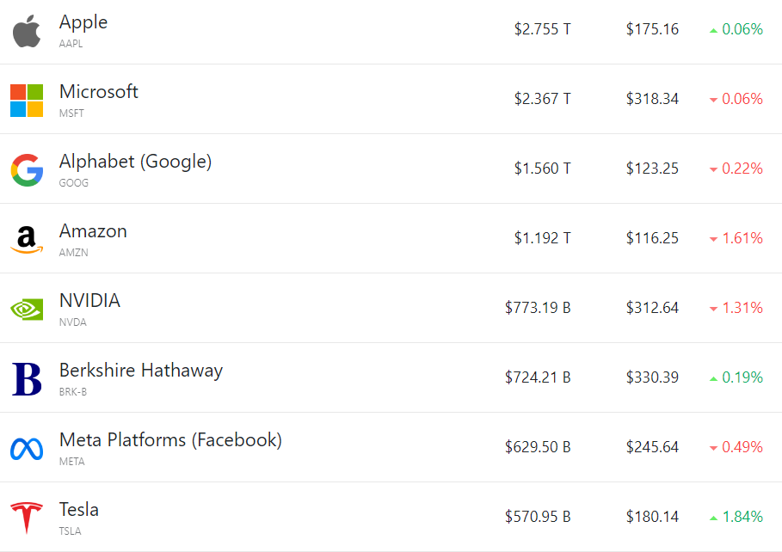
Task: Click the Google G logo
Action: pos(27,170)
